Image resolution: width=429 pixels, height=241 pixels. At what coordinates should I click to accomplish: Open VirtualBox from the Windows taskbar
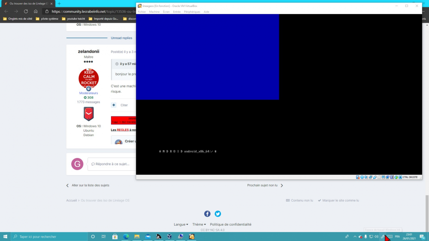click(169, 236)
